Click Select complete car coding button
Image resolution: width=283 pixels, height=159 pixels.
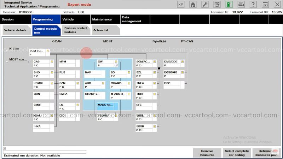(237, 153)
